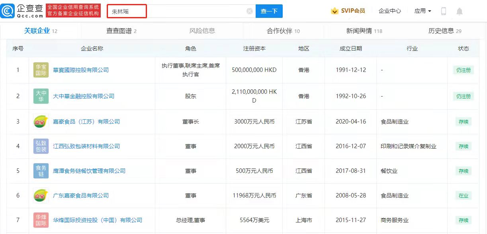Click the 餐饮业 industry cell

tap(389, 171)
